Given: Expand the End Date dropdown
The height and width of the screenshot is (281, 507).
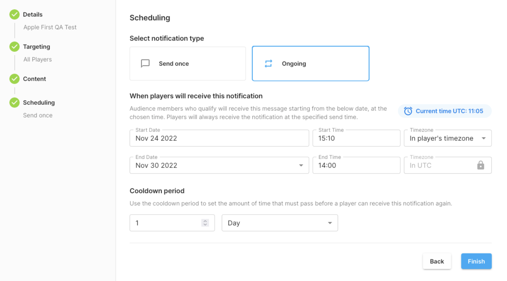Looking at the screenshot, I should pos(301,165).
